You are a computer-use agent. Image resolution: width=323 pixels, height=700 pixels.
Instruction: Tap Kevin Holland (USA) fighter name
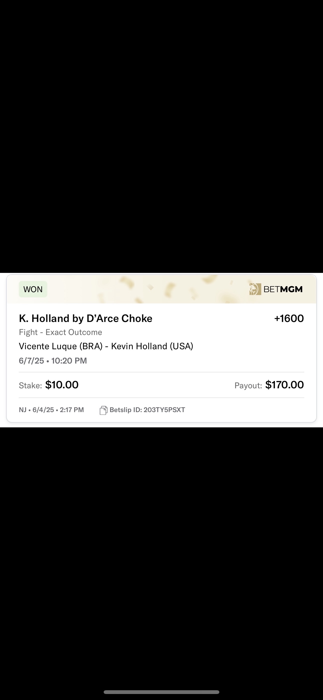(152, 346)
